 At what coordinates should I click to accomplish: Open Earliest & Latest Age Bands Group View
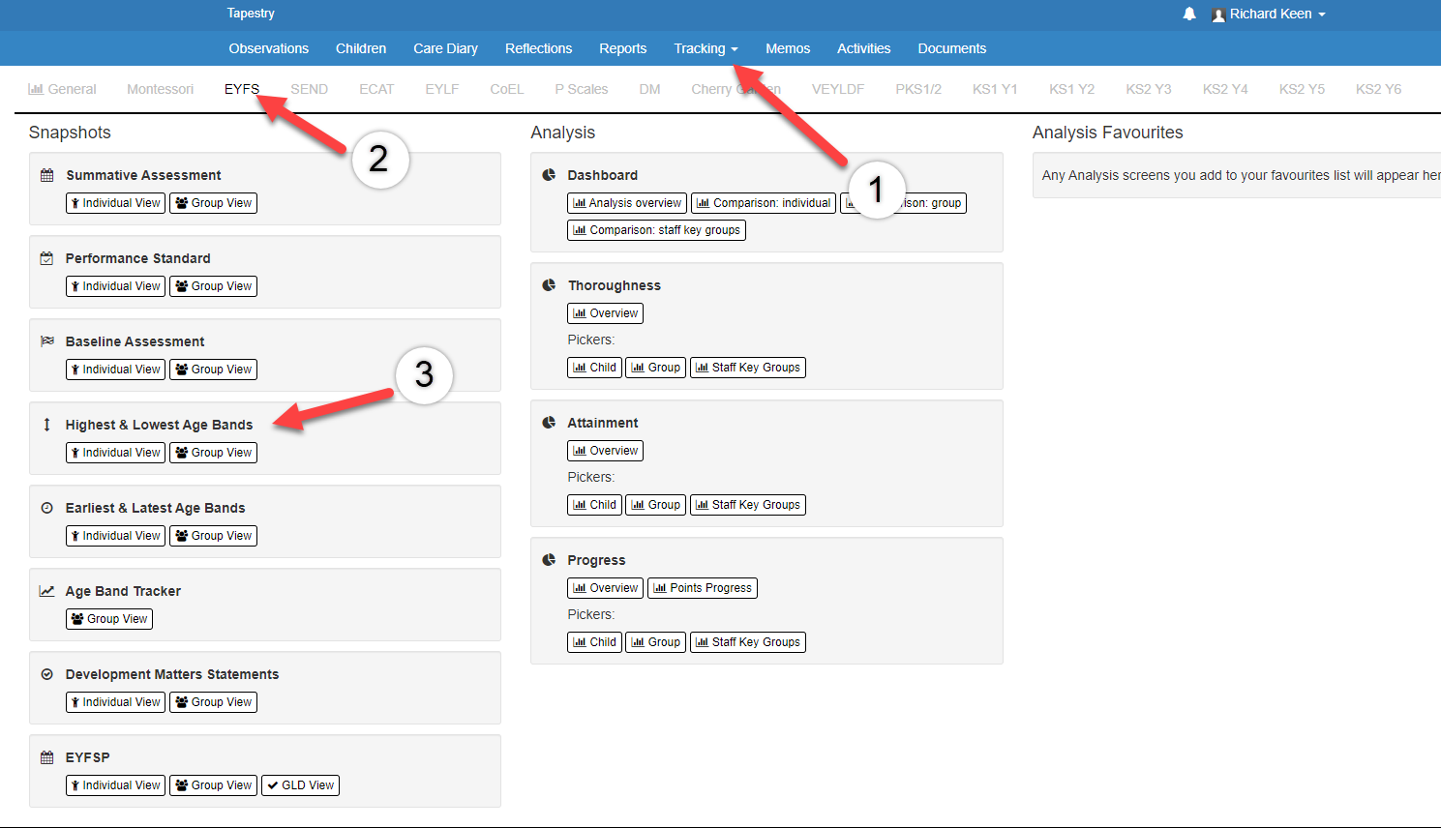[213, 536]
